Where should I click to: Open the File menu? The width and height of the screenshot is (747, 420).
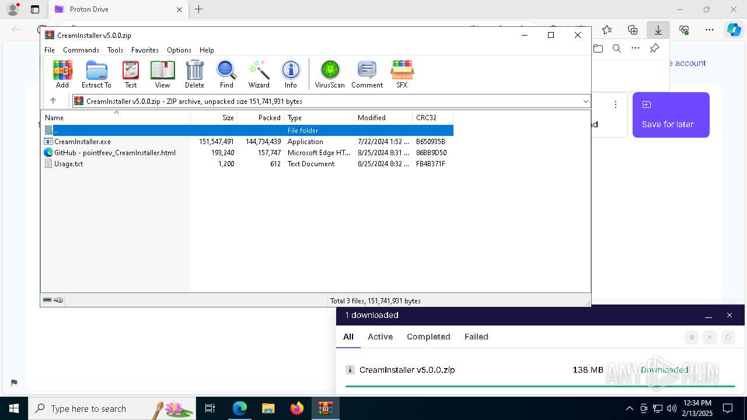pyautogui.click(x=50, y=50)
